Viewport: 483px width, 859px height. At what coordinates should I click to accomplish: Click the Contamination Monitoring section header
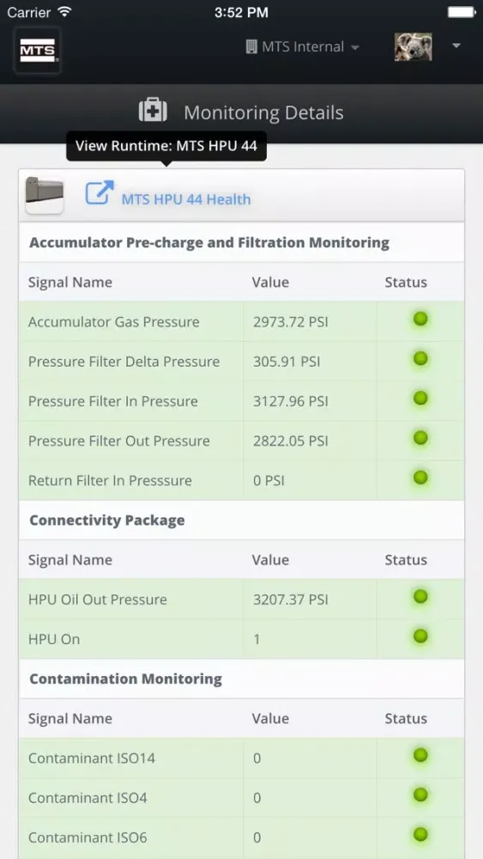pos(126,679)
